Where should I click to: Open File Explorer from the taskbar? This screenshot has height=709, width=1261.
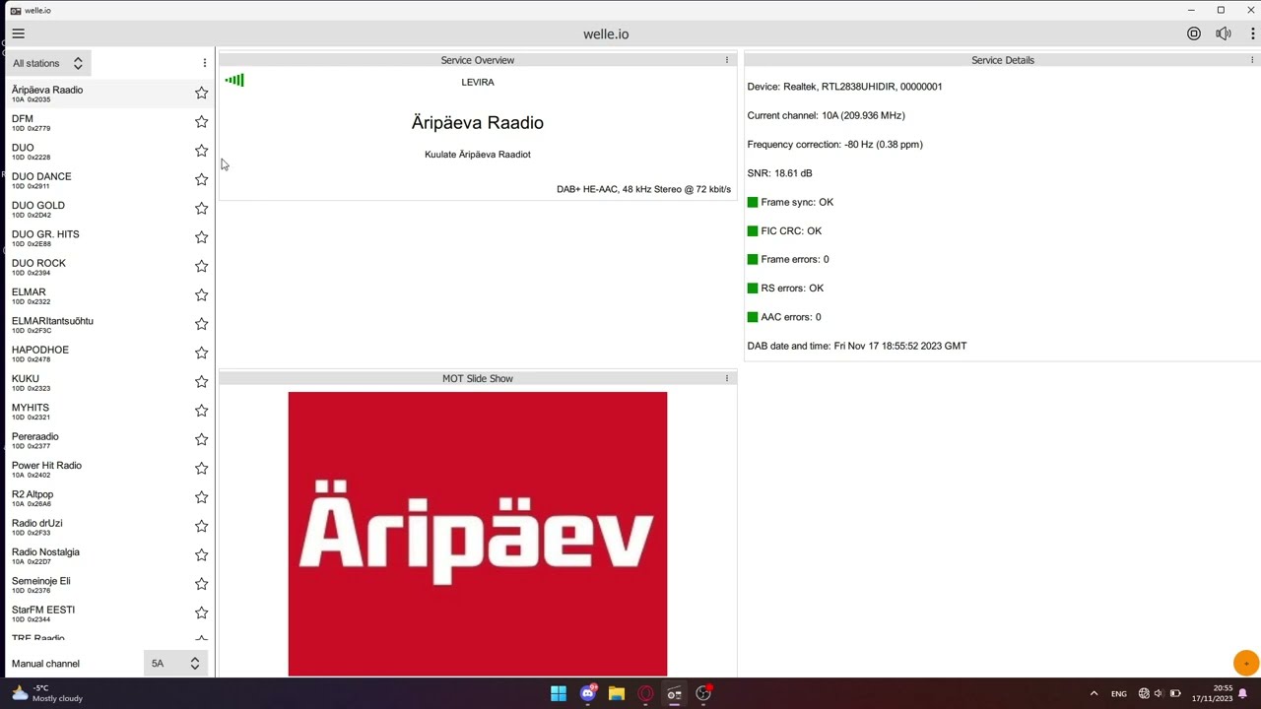(617, 693)
